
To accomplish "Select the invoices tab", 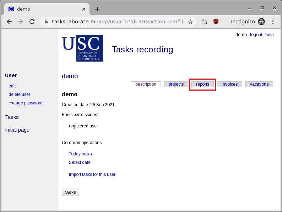I will [x=229, y=84].
